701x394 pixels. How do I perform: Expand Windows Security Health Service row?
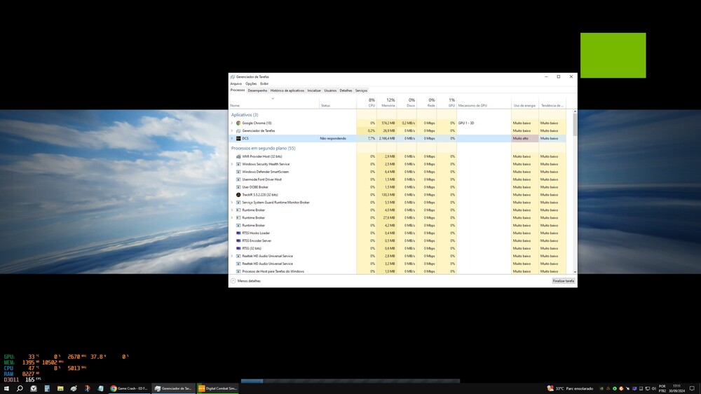pos(232,164)
